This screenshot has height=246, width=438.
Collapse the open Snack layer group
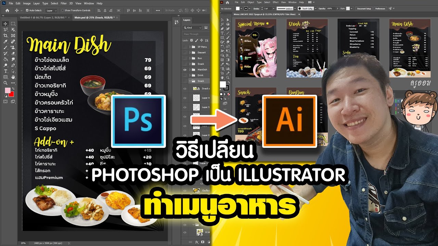pos(190,81)
